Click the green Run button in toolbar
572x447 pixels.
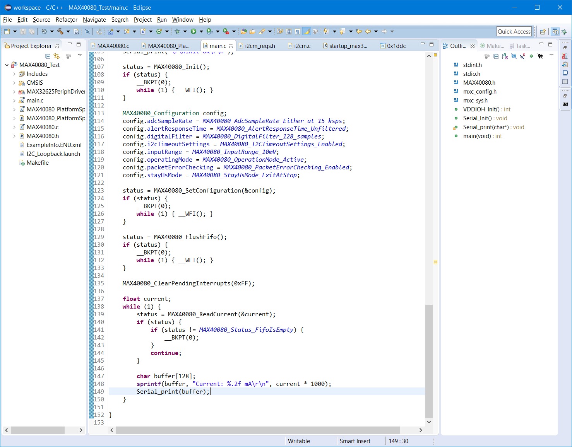tap(194, 31)
